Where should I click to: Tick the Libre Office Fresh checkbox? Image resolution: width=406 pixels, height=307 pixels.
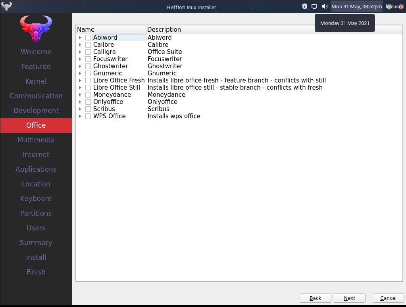[x=88, y=81]
